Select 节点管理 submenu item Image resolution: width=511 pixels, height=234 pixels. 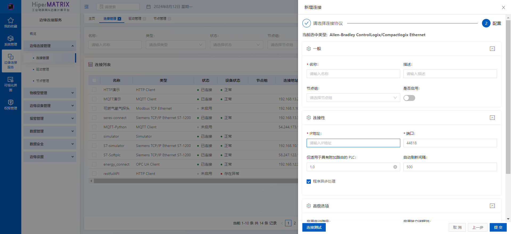pyautogui.click(x=43, y=81)
